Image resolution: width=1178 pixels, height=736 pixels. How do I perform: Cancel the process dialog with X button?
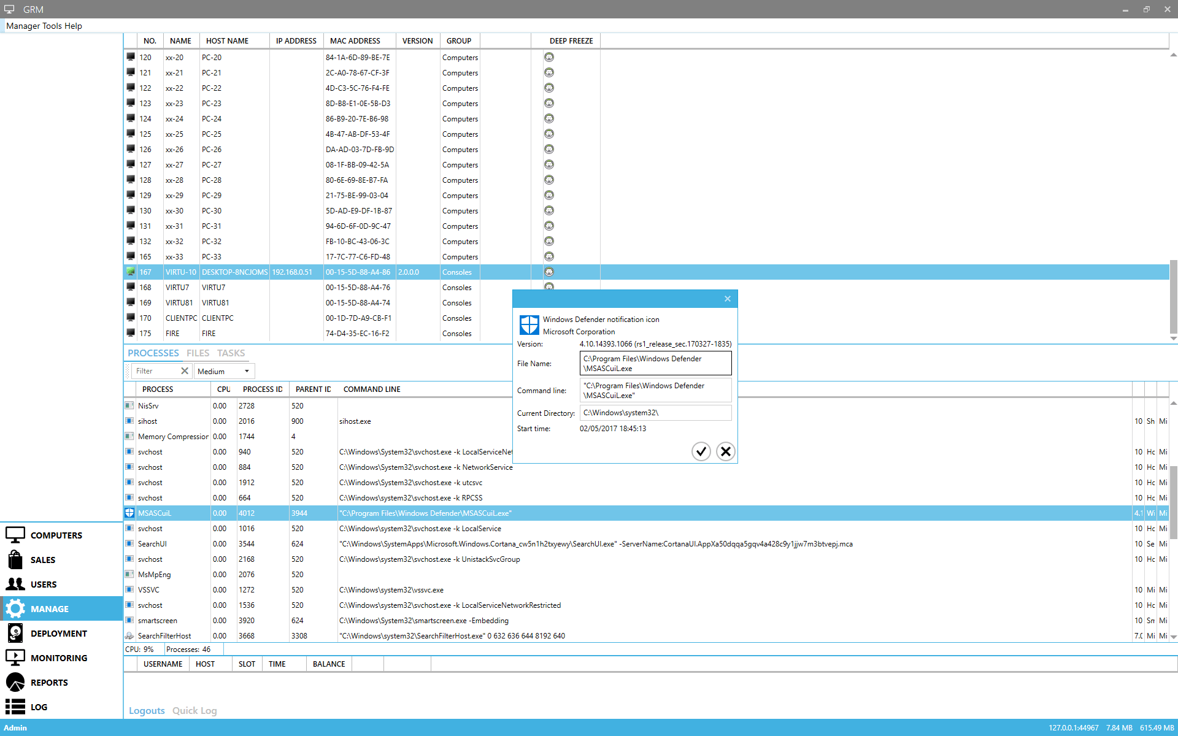[x=725, y=451]
